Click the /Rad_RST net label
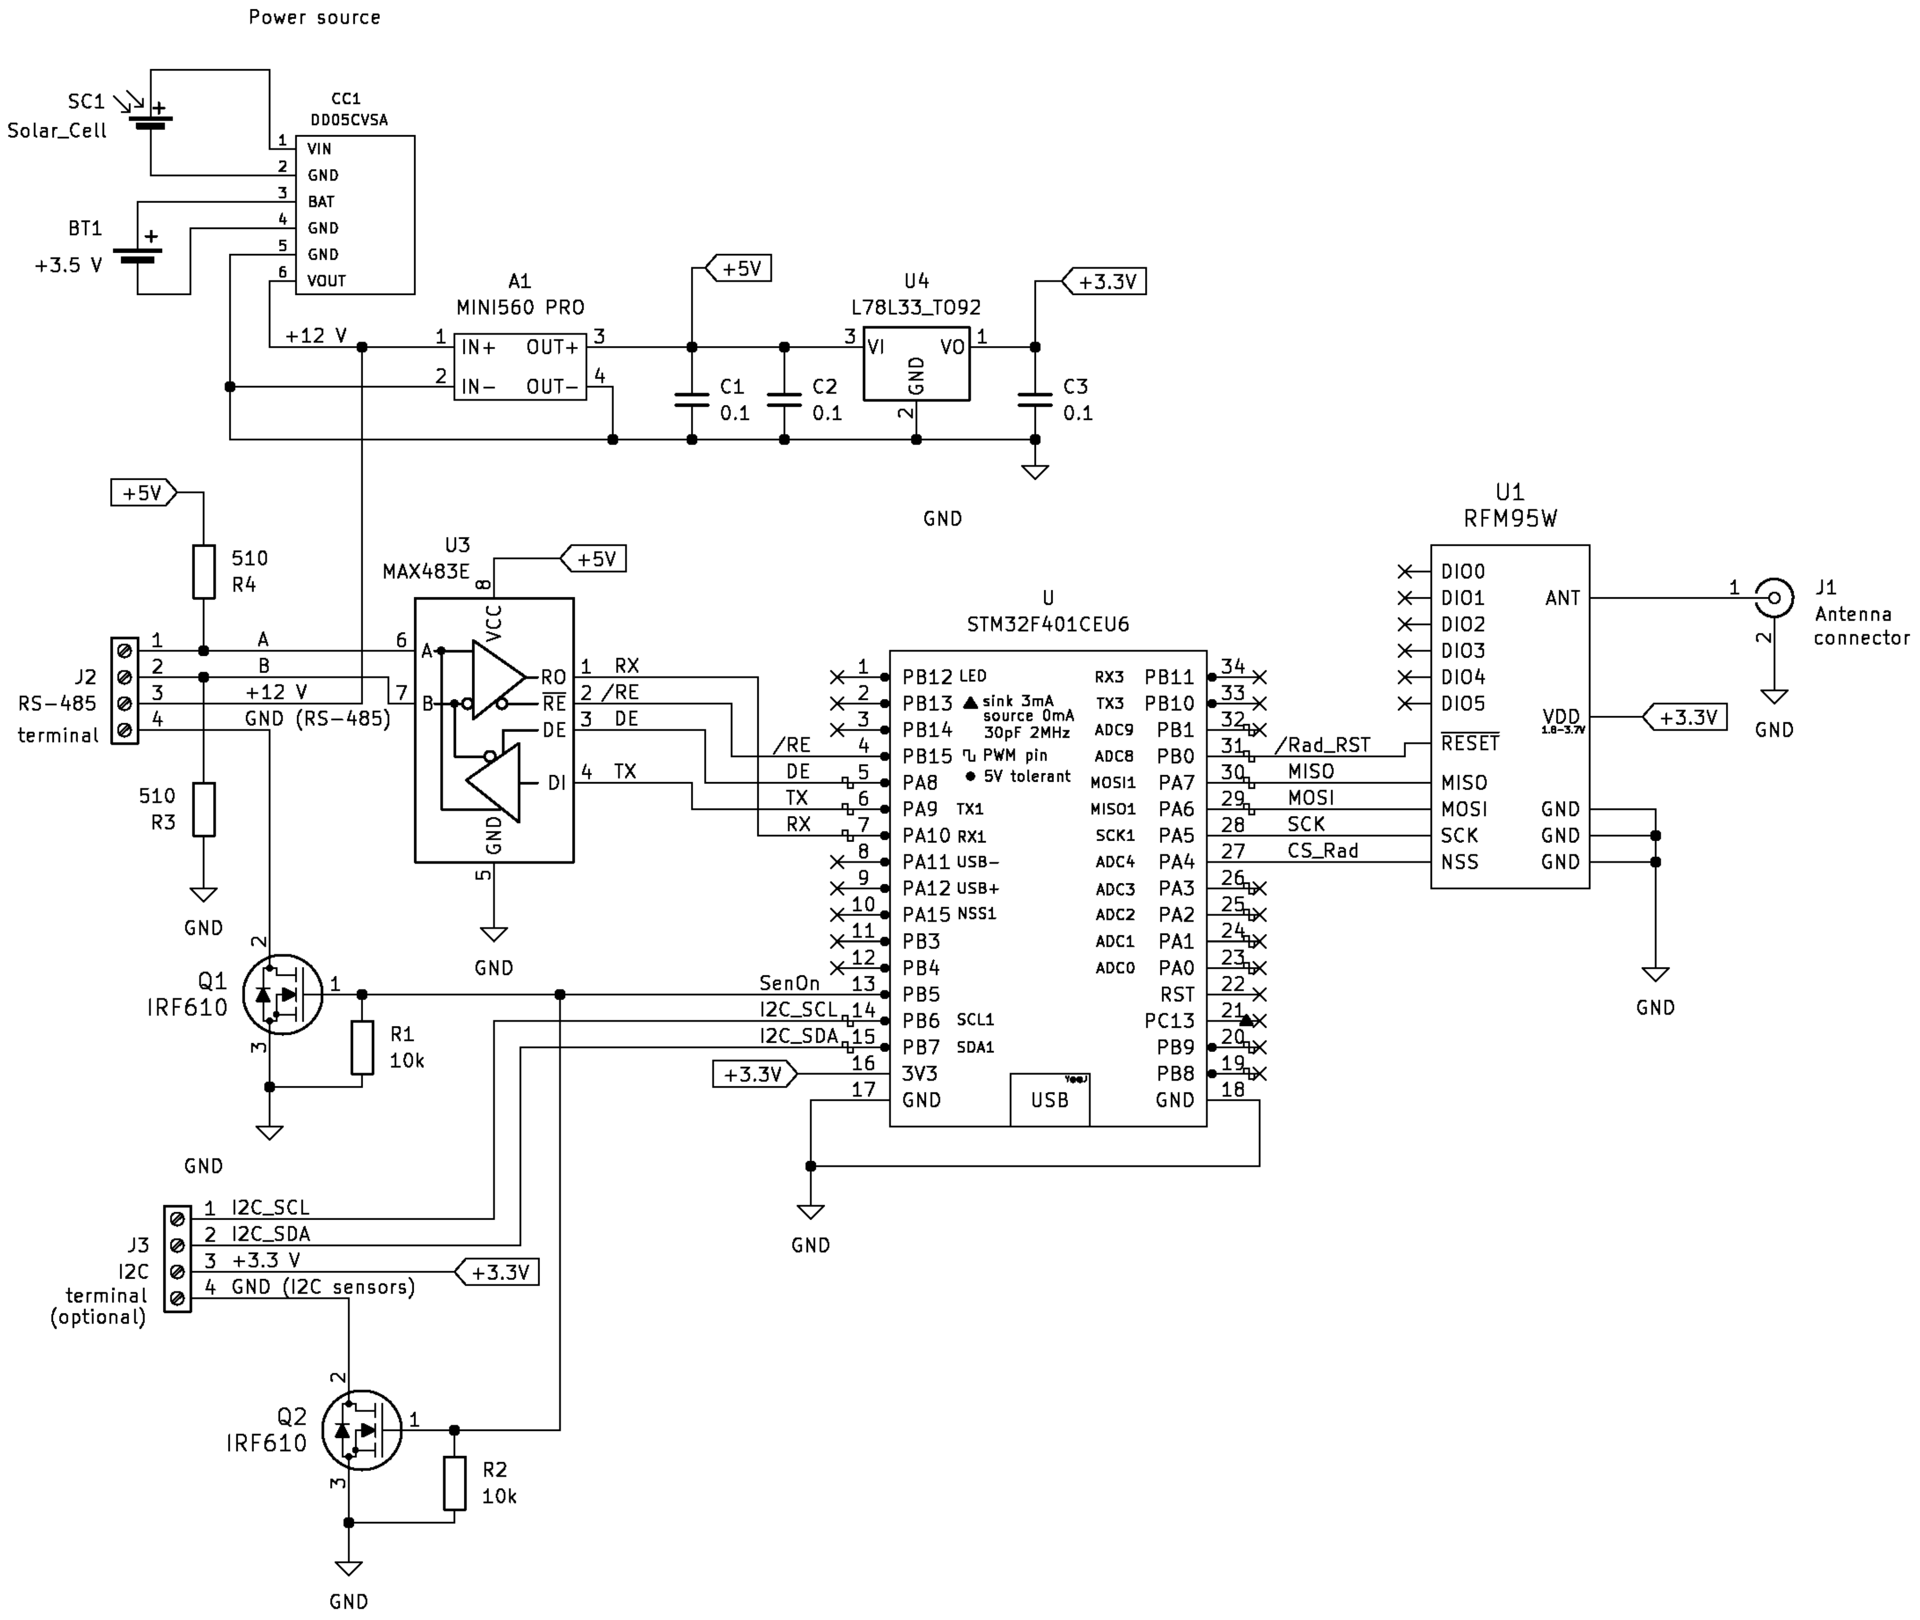 1322,745
